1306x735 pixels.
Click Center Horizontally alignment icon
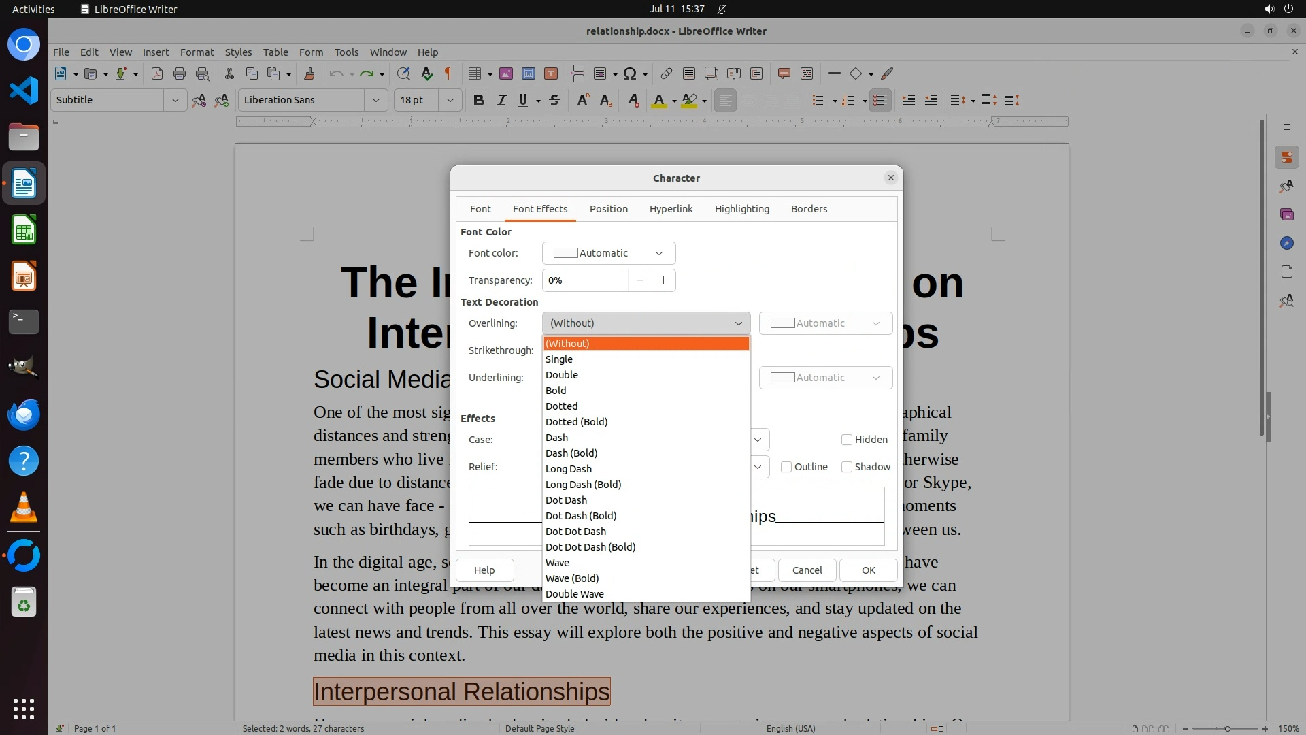click(x=748, y=100)
